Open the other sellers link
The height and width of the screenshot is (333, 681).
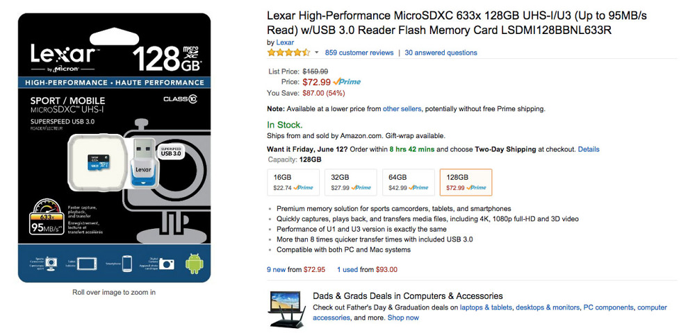click(402, 109)
